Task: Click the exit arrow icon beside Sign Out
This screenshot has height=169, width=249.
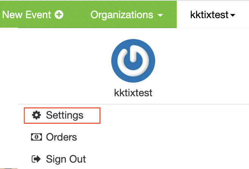Action: pos(36,159)
